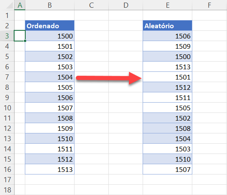Viewport: 227px width, 195px height.
Task: Select column B header
Action: (50, 5)
